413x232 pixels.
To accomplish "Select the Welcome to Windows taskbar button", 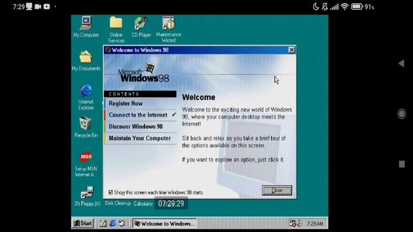I will (165, 224).
